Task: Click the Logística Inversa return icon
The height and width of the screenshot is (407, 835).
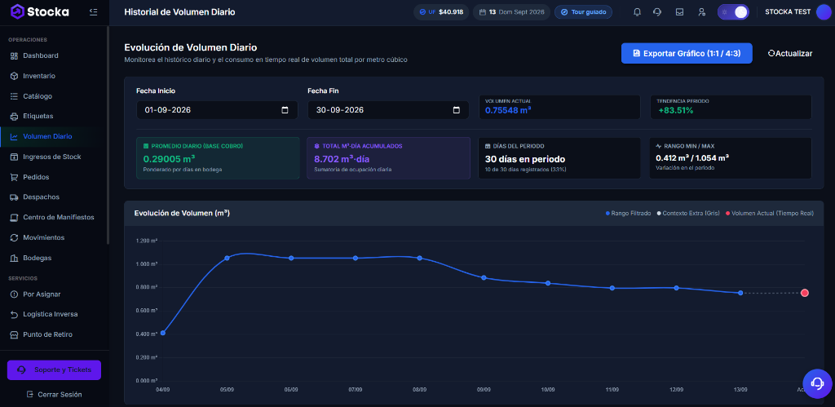Action: click(x=15, y=314)
